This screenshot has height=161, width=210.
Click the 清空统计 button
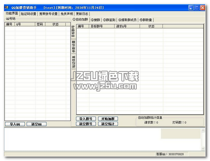tap(108, 124)
